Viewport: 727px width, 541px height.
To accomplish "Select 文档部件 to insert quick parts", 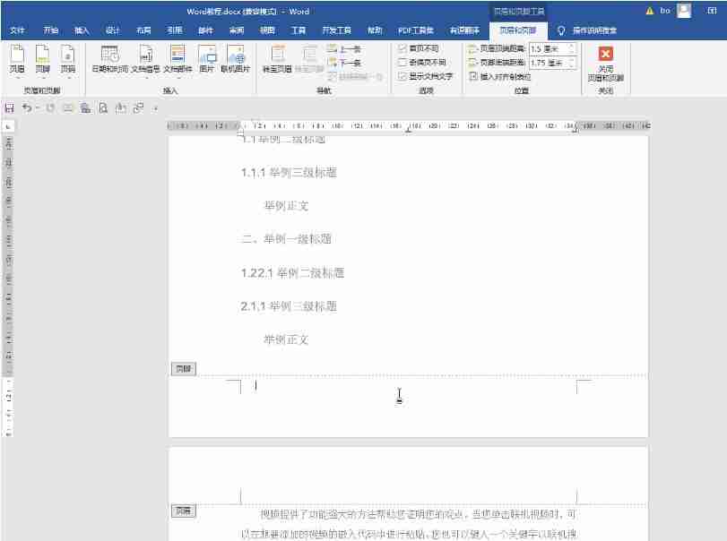I will click(177, 61).
